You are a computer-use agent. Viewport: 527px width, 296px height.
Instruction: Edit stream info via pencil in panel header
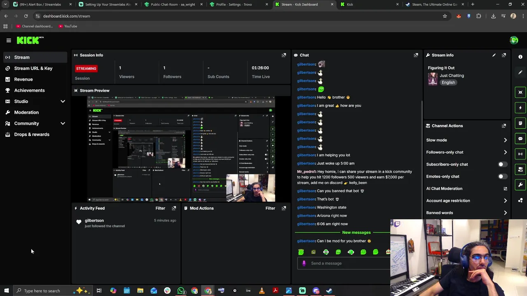click(x=494, y=55)
